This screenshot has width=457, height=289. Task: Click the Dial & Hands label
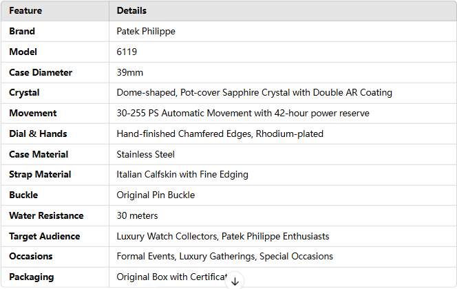pyautogui.click(x=38, y=133)
